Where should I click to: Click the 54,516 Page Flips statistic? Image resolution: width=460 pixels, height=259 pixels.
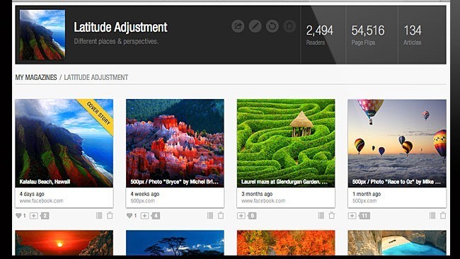(x=368, y=35)
